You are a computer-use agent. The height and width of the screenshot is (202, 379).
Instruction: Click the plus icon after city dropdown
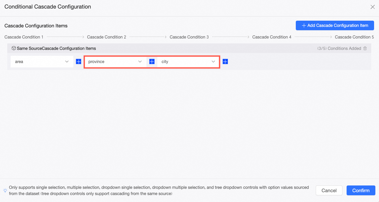[225, 61]
